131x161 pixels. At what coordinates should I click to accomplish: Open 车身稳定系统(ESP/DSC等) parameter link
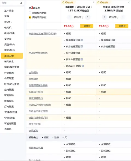coord(43,34)
